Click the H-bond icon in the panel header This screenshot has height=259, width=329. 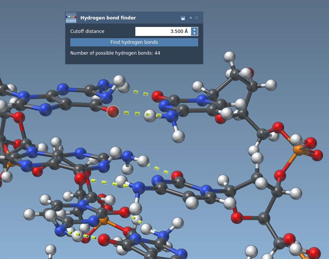71,18
